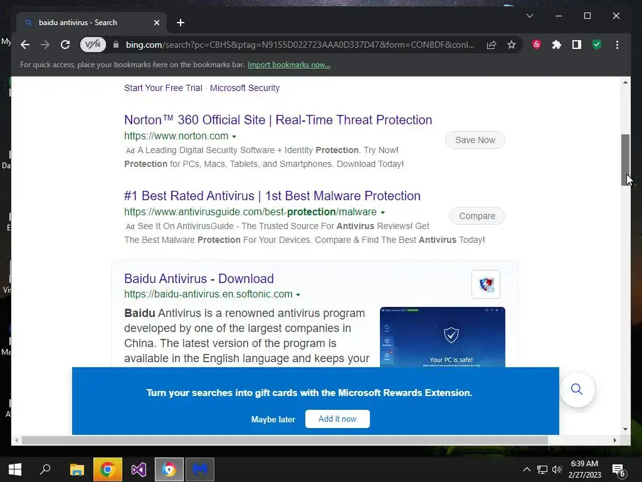
Task: Open the network status tray icon
Action: 542,469
